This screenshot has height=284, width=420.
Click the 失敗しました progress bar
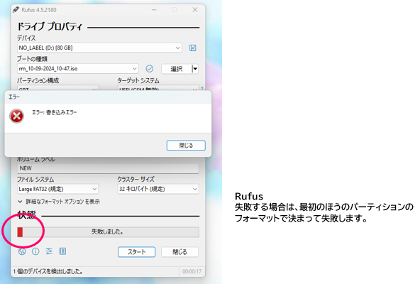point(108,232)
